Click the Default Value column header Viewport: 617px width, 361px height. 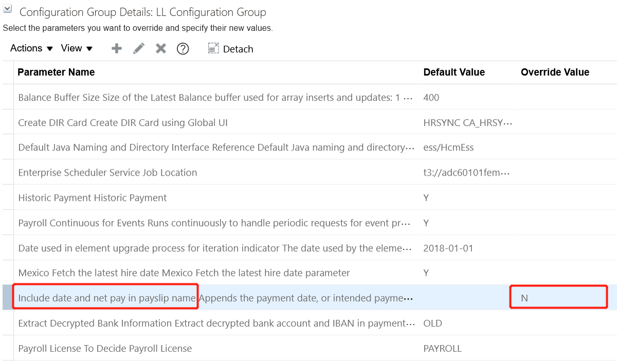coord(454,72)
